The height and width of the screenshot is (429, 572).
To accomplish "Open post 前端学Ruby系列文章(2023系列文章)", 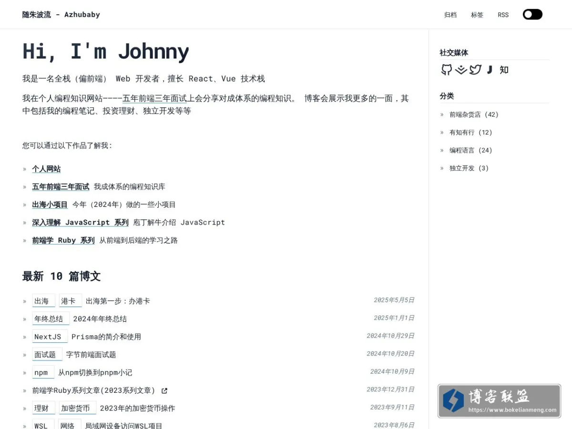I will pyautogui.click(x=93, y=390).
